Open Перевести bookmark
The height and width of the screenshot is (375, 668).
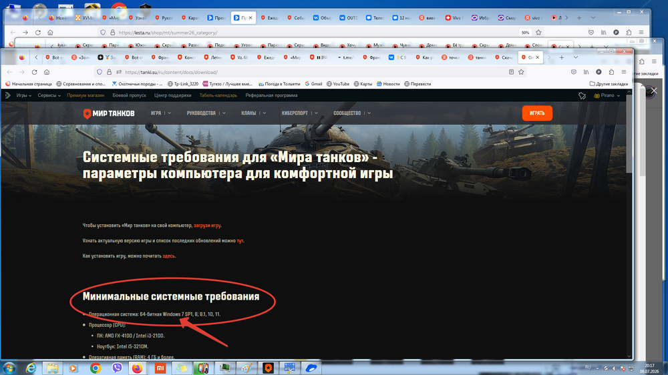(417, 84)
